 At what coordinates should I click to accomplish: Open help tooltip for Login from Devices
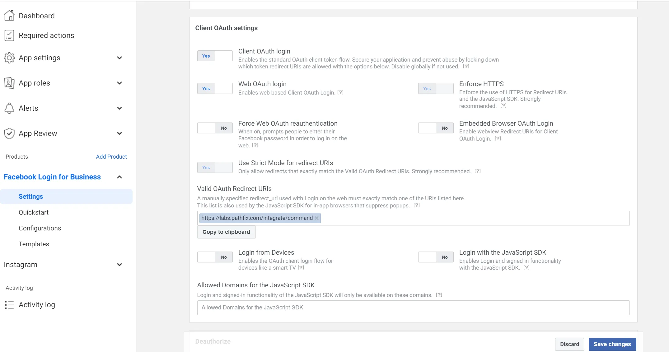point(301,267)
